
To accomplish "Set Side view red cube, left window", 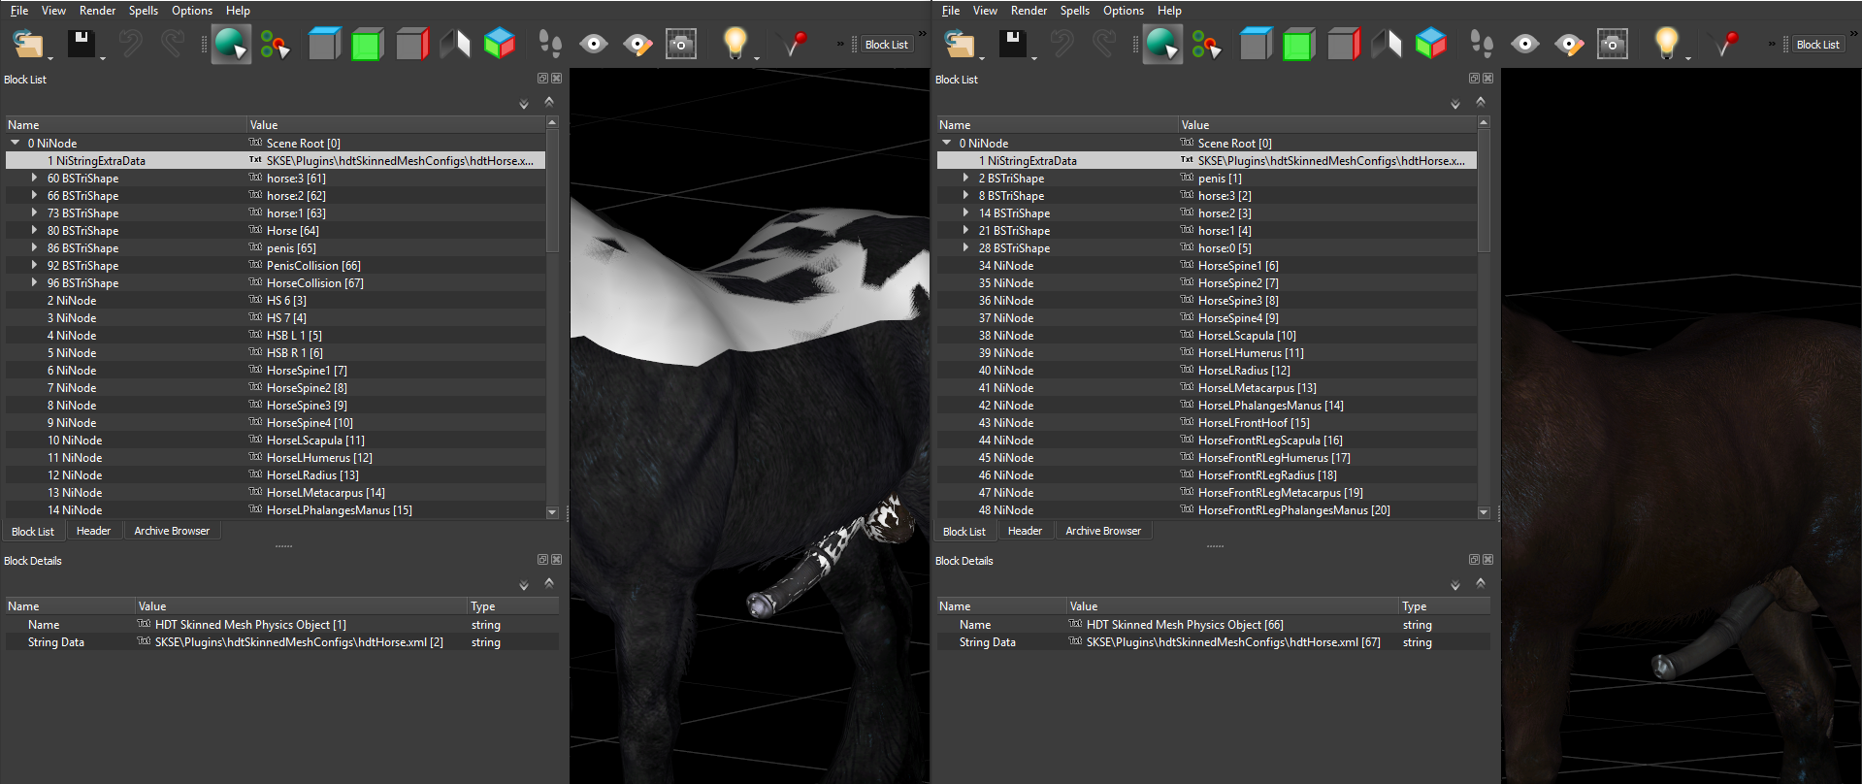I will tap(412, 44).
